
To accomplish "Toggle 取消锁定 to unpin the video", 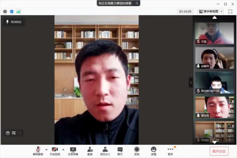I will (x=14, y=22).
